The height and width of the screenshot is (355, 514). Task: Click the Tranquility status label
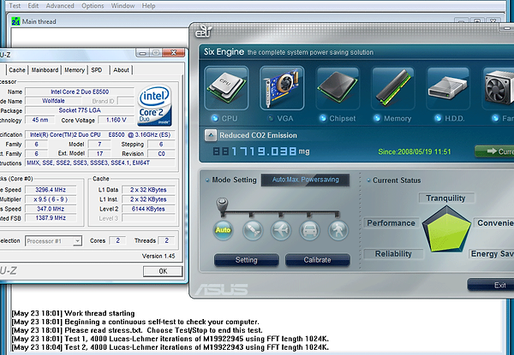point(446,198)
